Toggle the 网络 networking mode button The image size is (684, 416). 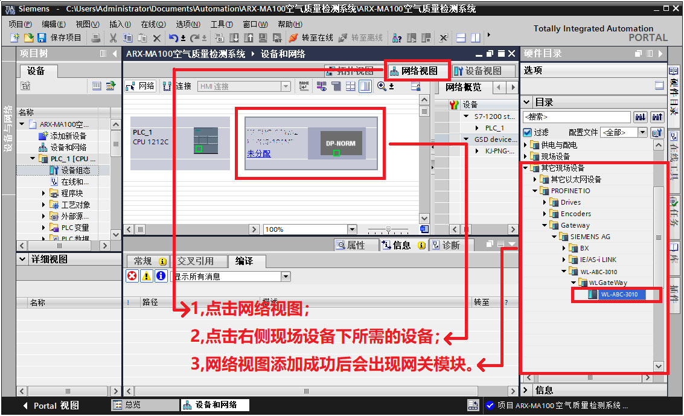141,86
